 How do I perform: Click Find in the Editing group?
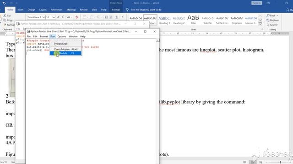pyautogui.click(x=272, y=15)
